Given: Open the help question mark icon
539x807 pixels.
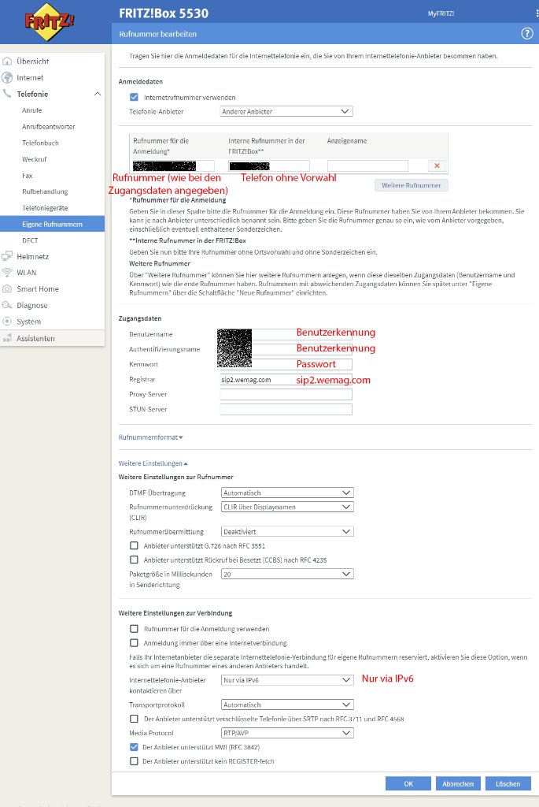Looking at the screenshot, I should pyautogui.click(x=527, y=33).
